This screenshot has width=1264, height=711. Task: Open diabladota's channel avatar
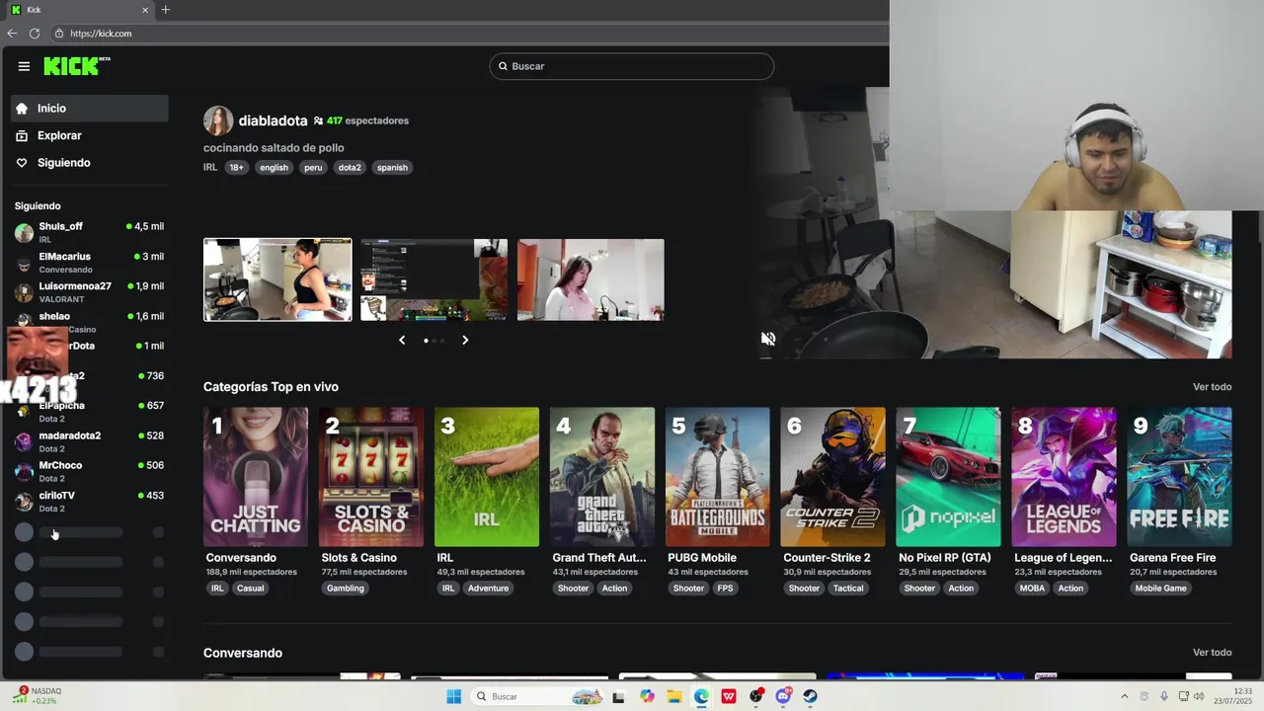(218, 120)
